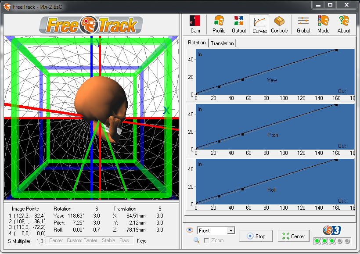
Task: Switch to the Rotation tab
Action: click(197, 43)
